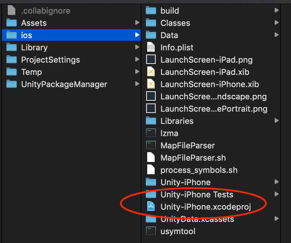The height and width of the screenshot is (243, 291).
Task: Select the Unity-iPhone.xcodeproj file name
Action: pos(206,207)
